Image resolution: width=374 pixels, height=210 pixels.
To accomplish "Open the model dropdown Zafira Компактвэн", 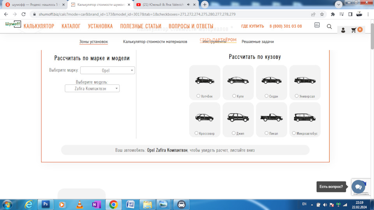I will (92, 88).
